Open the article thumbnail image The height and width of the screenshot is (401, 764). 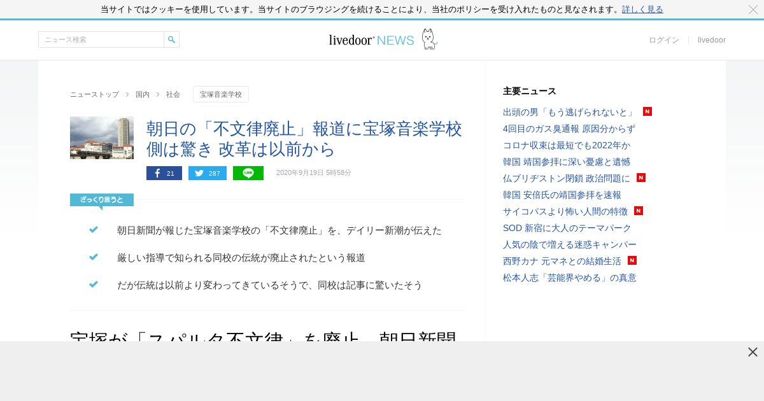(102, 137)
